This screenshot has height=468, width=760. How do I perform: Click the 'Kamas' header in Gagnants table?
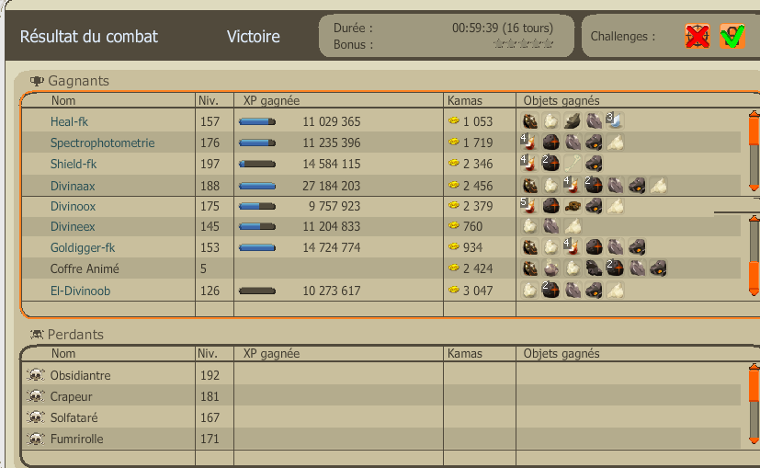tap(465, 100)
